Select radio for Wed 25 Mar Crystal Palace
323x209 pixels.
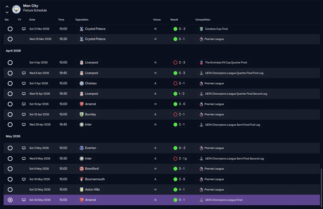[10, 39]
